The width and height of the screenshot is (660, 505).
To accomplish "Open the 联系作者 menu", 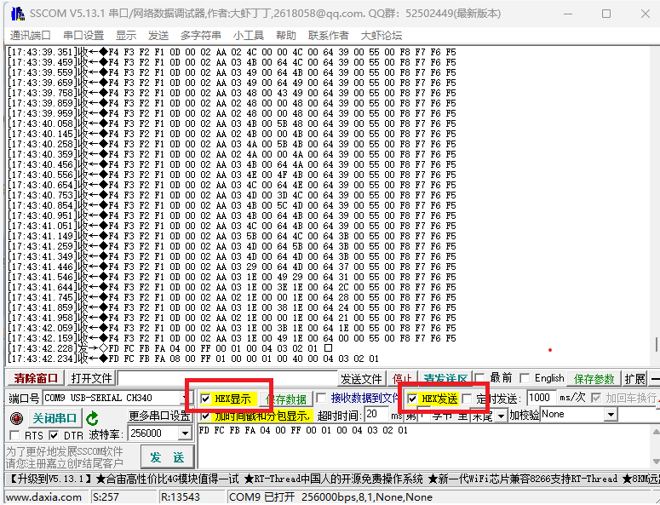I will coord(329,36).
